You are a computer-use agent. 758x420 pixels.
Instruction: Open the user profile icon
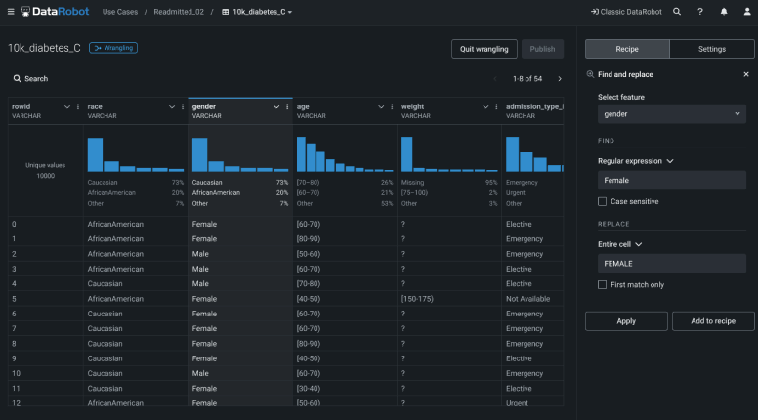coord(745,12)
